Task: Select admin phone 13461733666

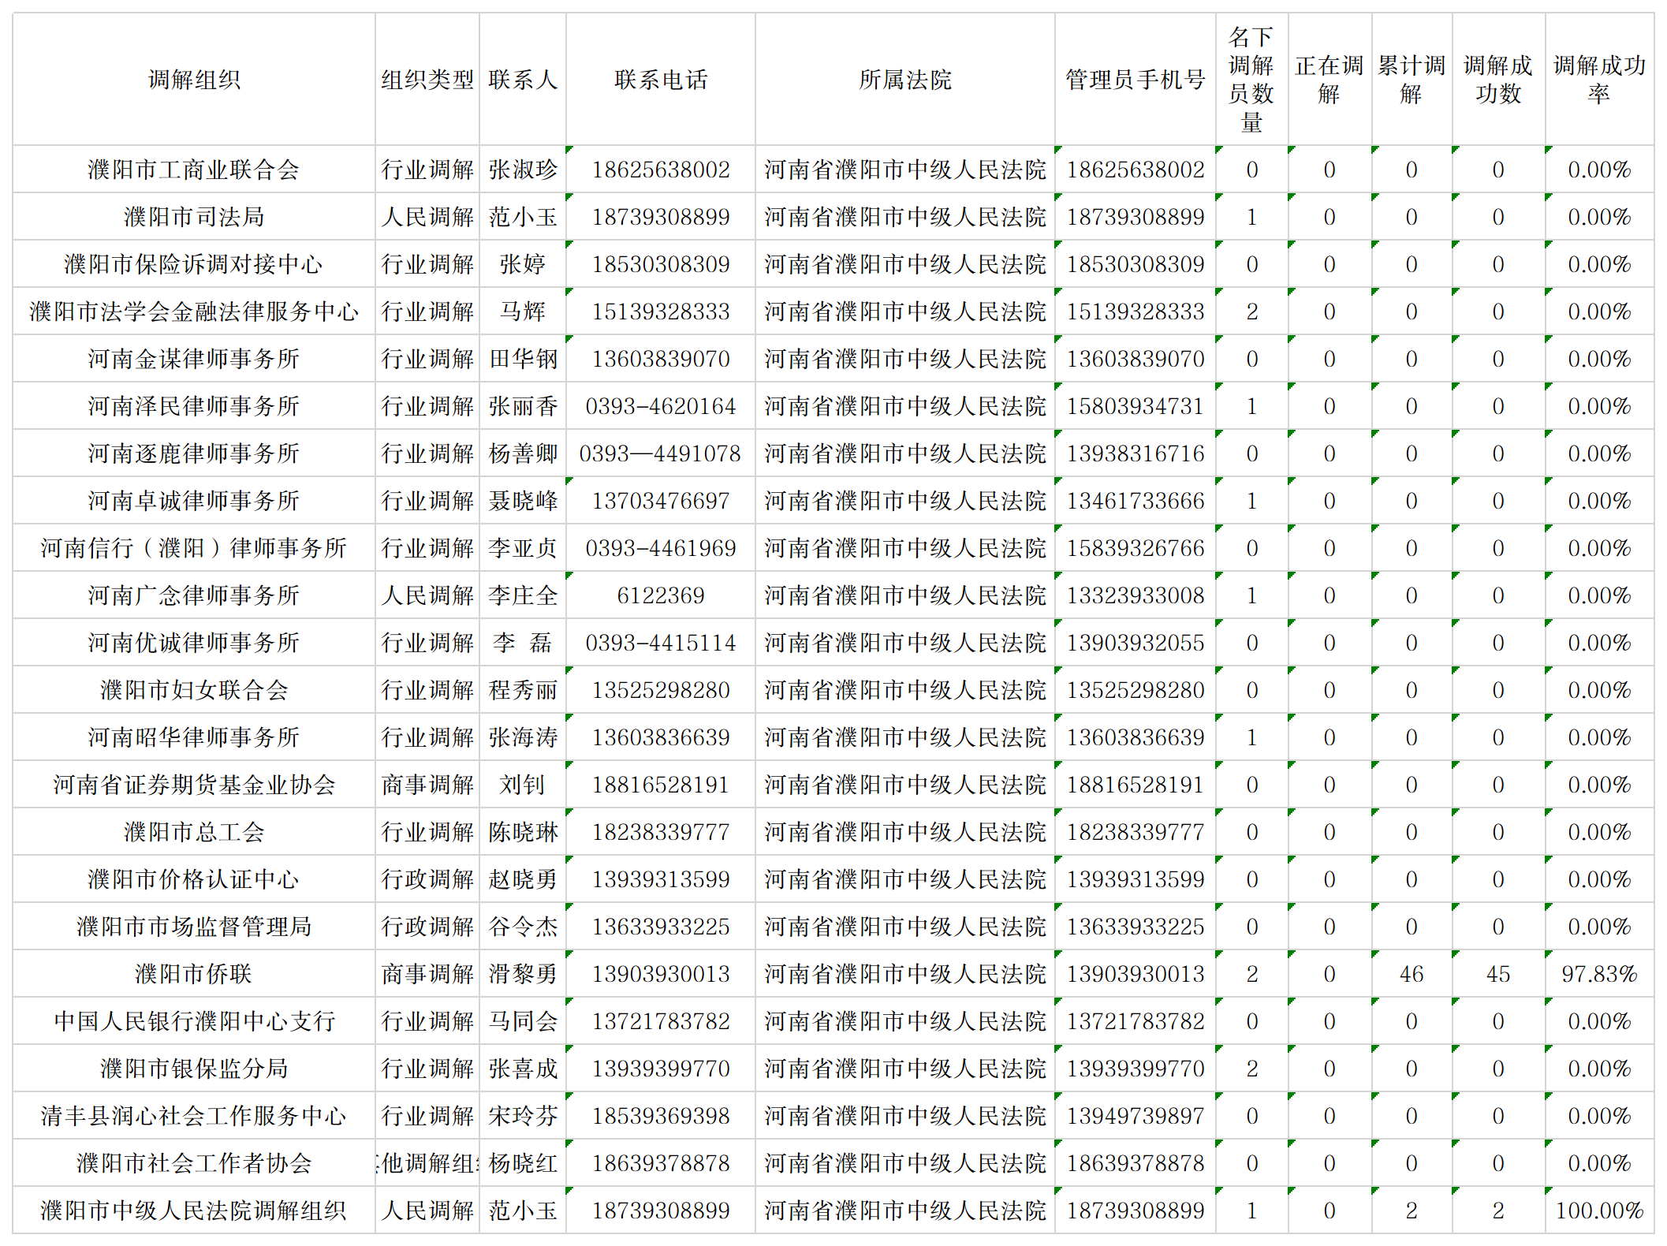Action: pos(1136,501)
